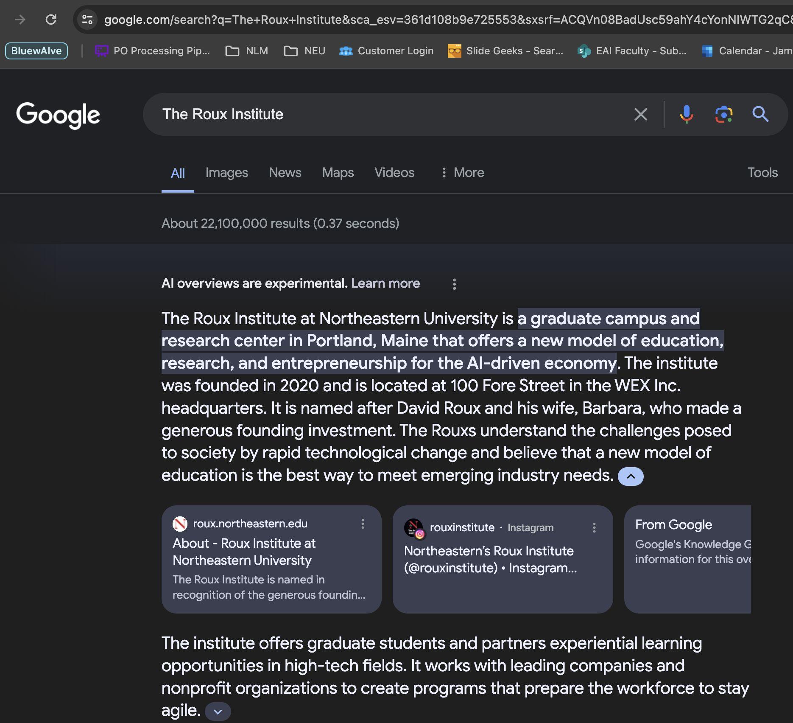This screenshot has width=793, height=723.
Task: Start voice search with microphone icon
Action: (687, 114)
